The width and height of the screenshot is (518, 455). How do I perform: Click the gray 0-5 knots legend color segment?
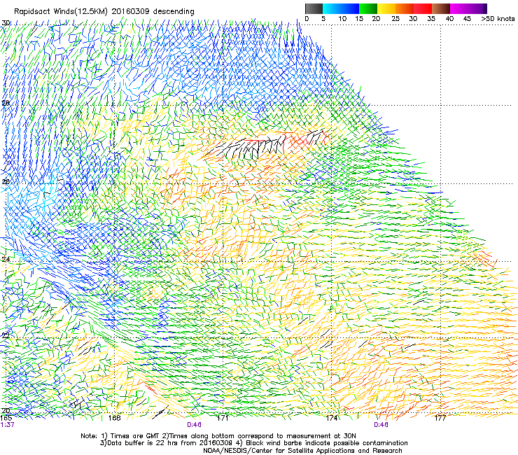[x=314, y=8]
